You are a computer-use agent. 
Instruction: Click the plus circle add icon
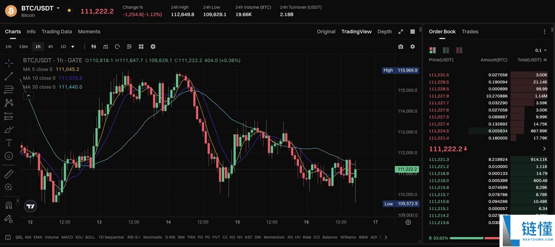[x=153, y=47]
